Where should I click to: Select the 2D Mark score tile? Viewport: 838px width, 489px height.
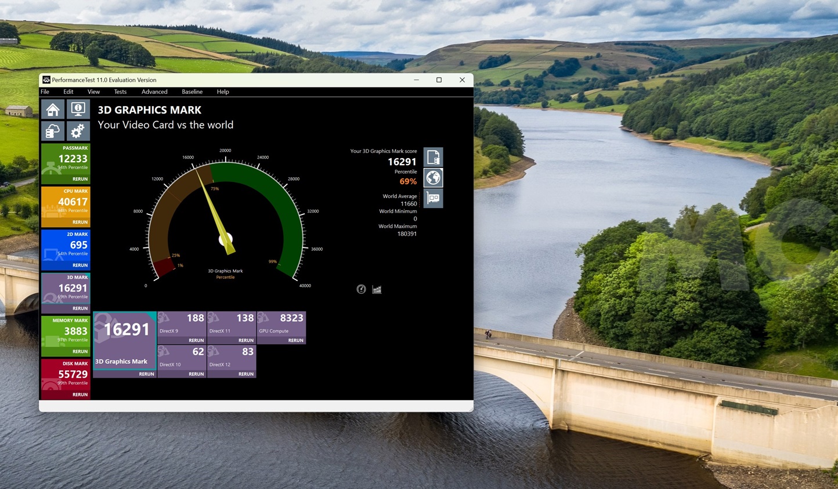pos(66,245)
